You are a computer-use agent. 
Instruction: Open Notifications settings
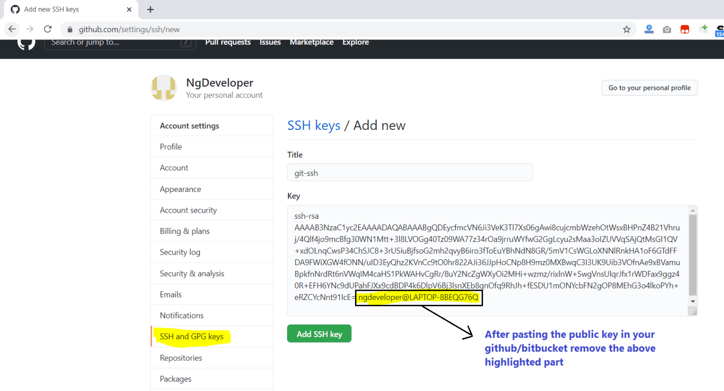pos(212,316)
